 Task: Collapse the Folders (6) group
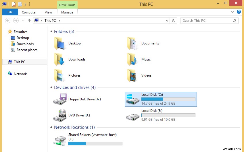(51, 31)
